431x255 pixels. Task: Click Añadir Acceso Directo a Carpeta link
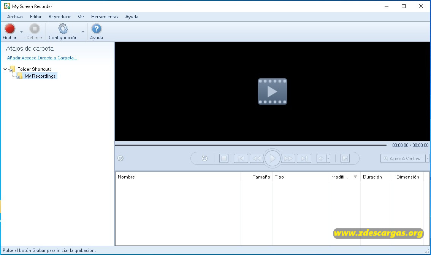click(42, 58)
